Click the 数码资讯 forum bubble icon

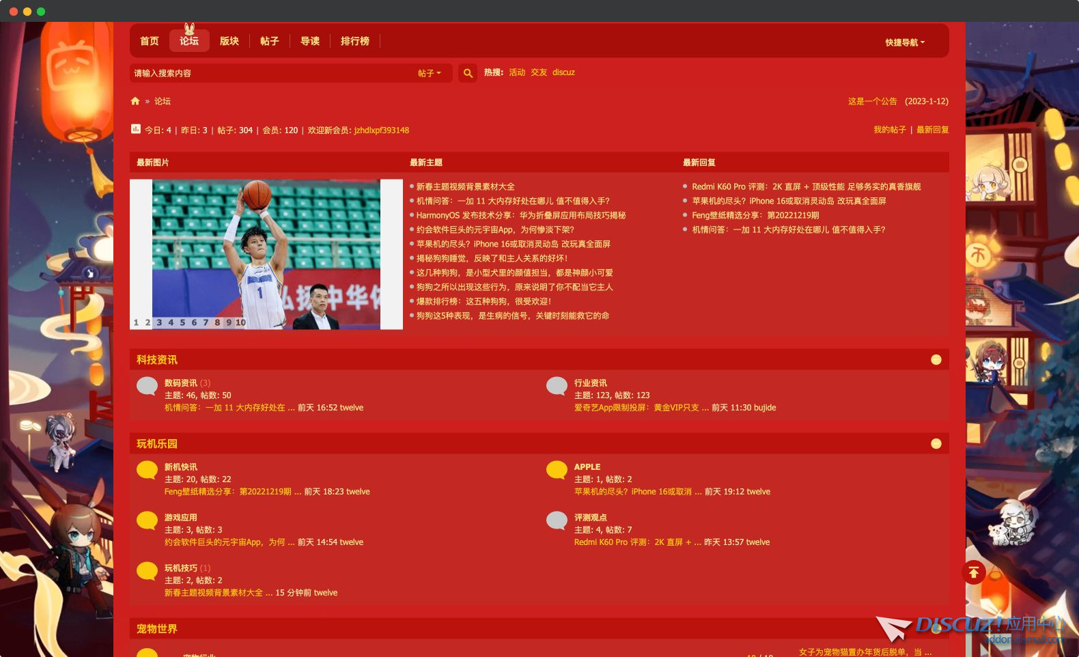[x=147, y=387]
